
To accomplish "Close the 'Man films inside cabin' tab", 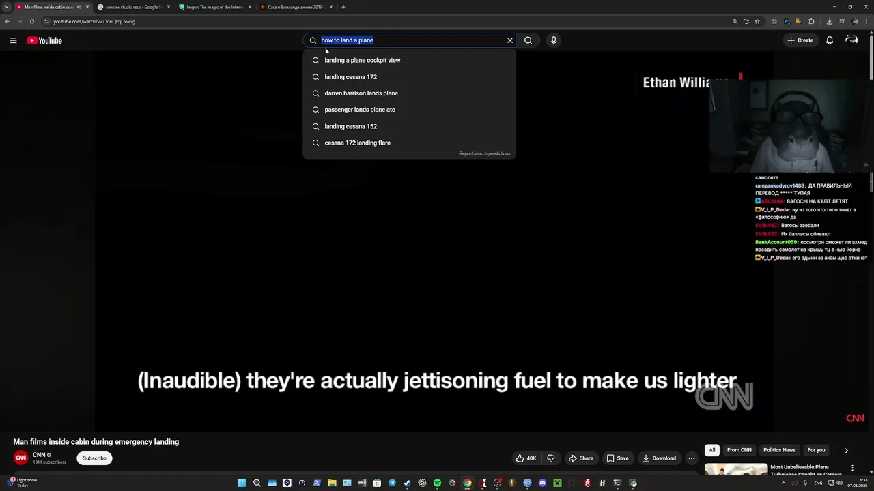I will [87, 7].
